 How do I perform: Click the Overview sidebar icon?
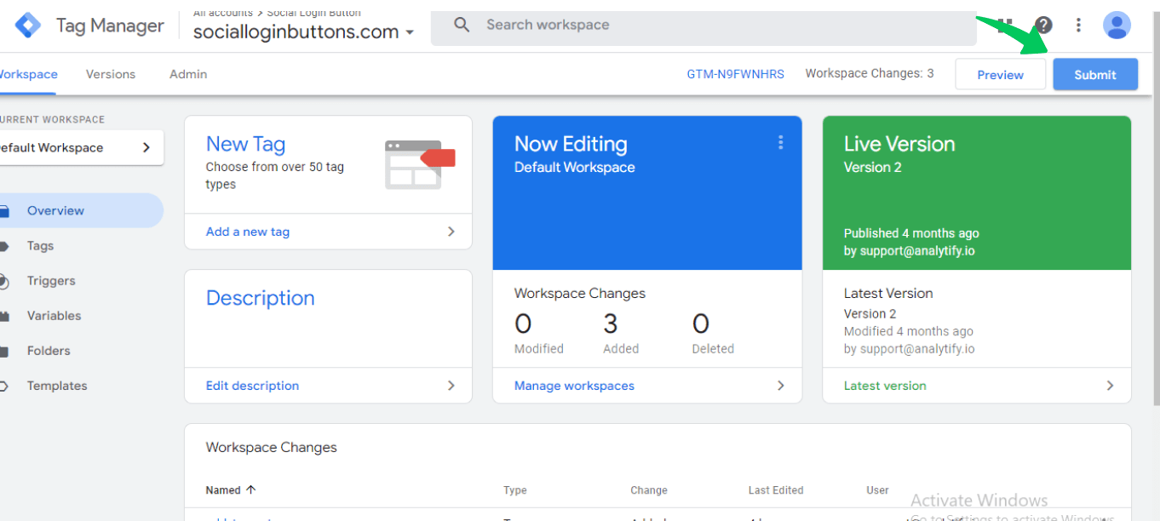click(5, 211)
